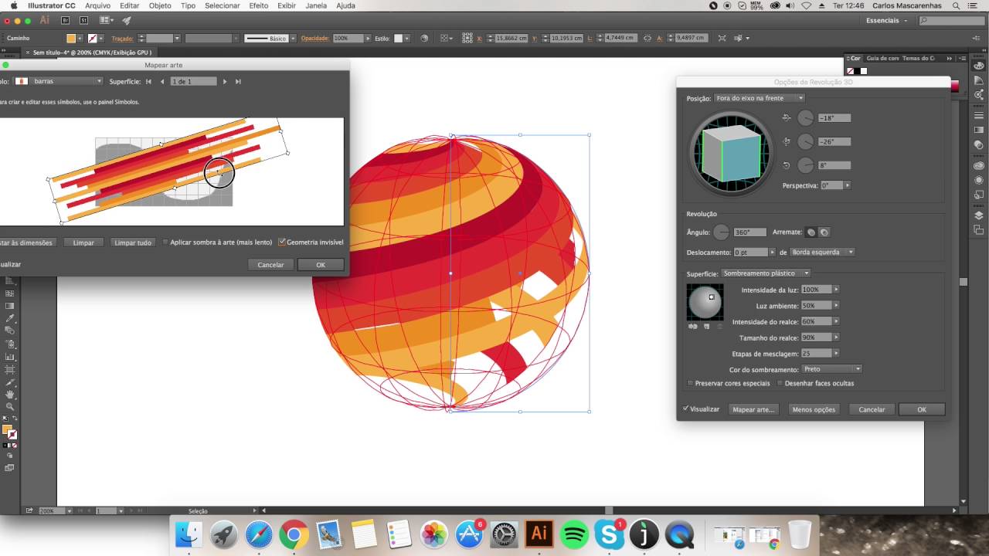
Task: Click the Mapear arte button
Action: 753,409
